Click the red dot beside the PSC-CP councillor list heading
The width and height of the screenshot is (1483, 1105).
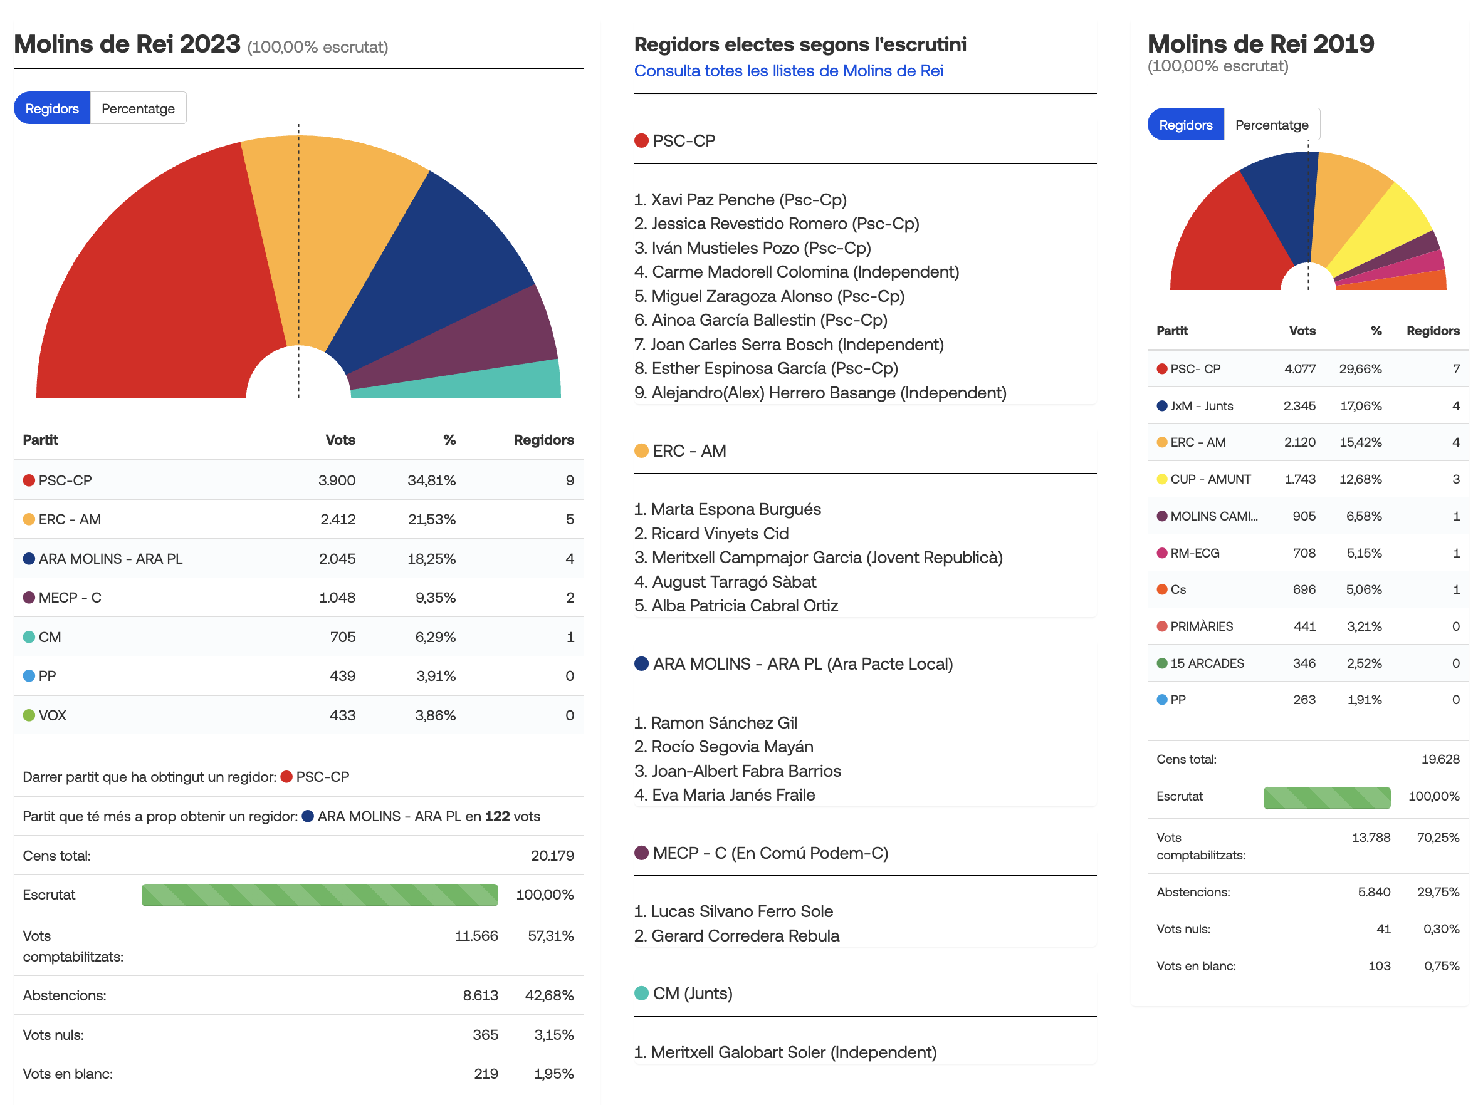tap(641, 140)
